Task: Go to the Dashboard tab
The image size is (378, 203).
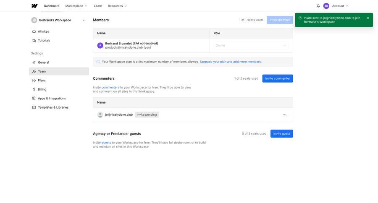Action: pos(52,6)
